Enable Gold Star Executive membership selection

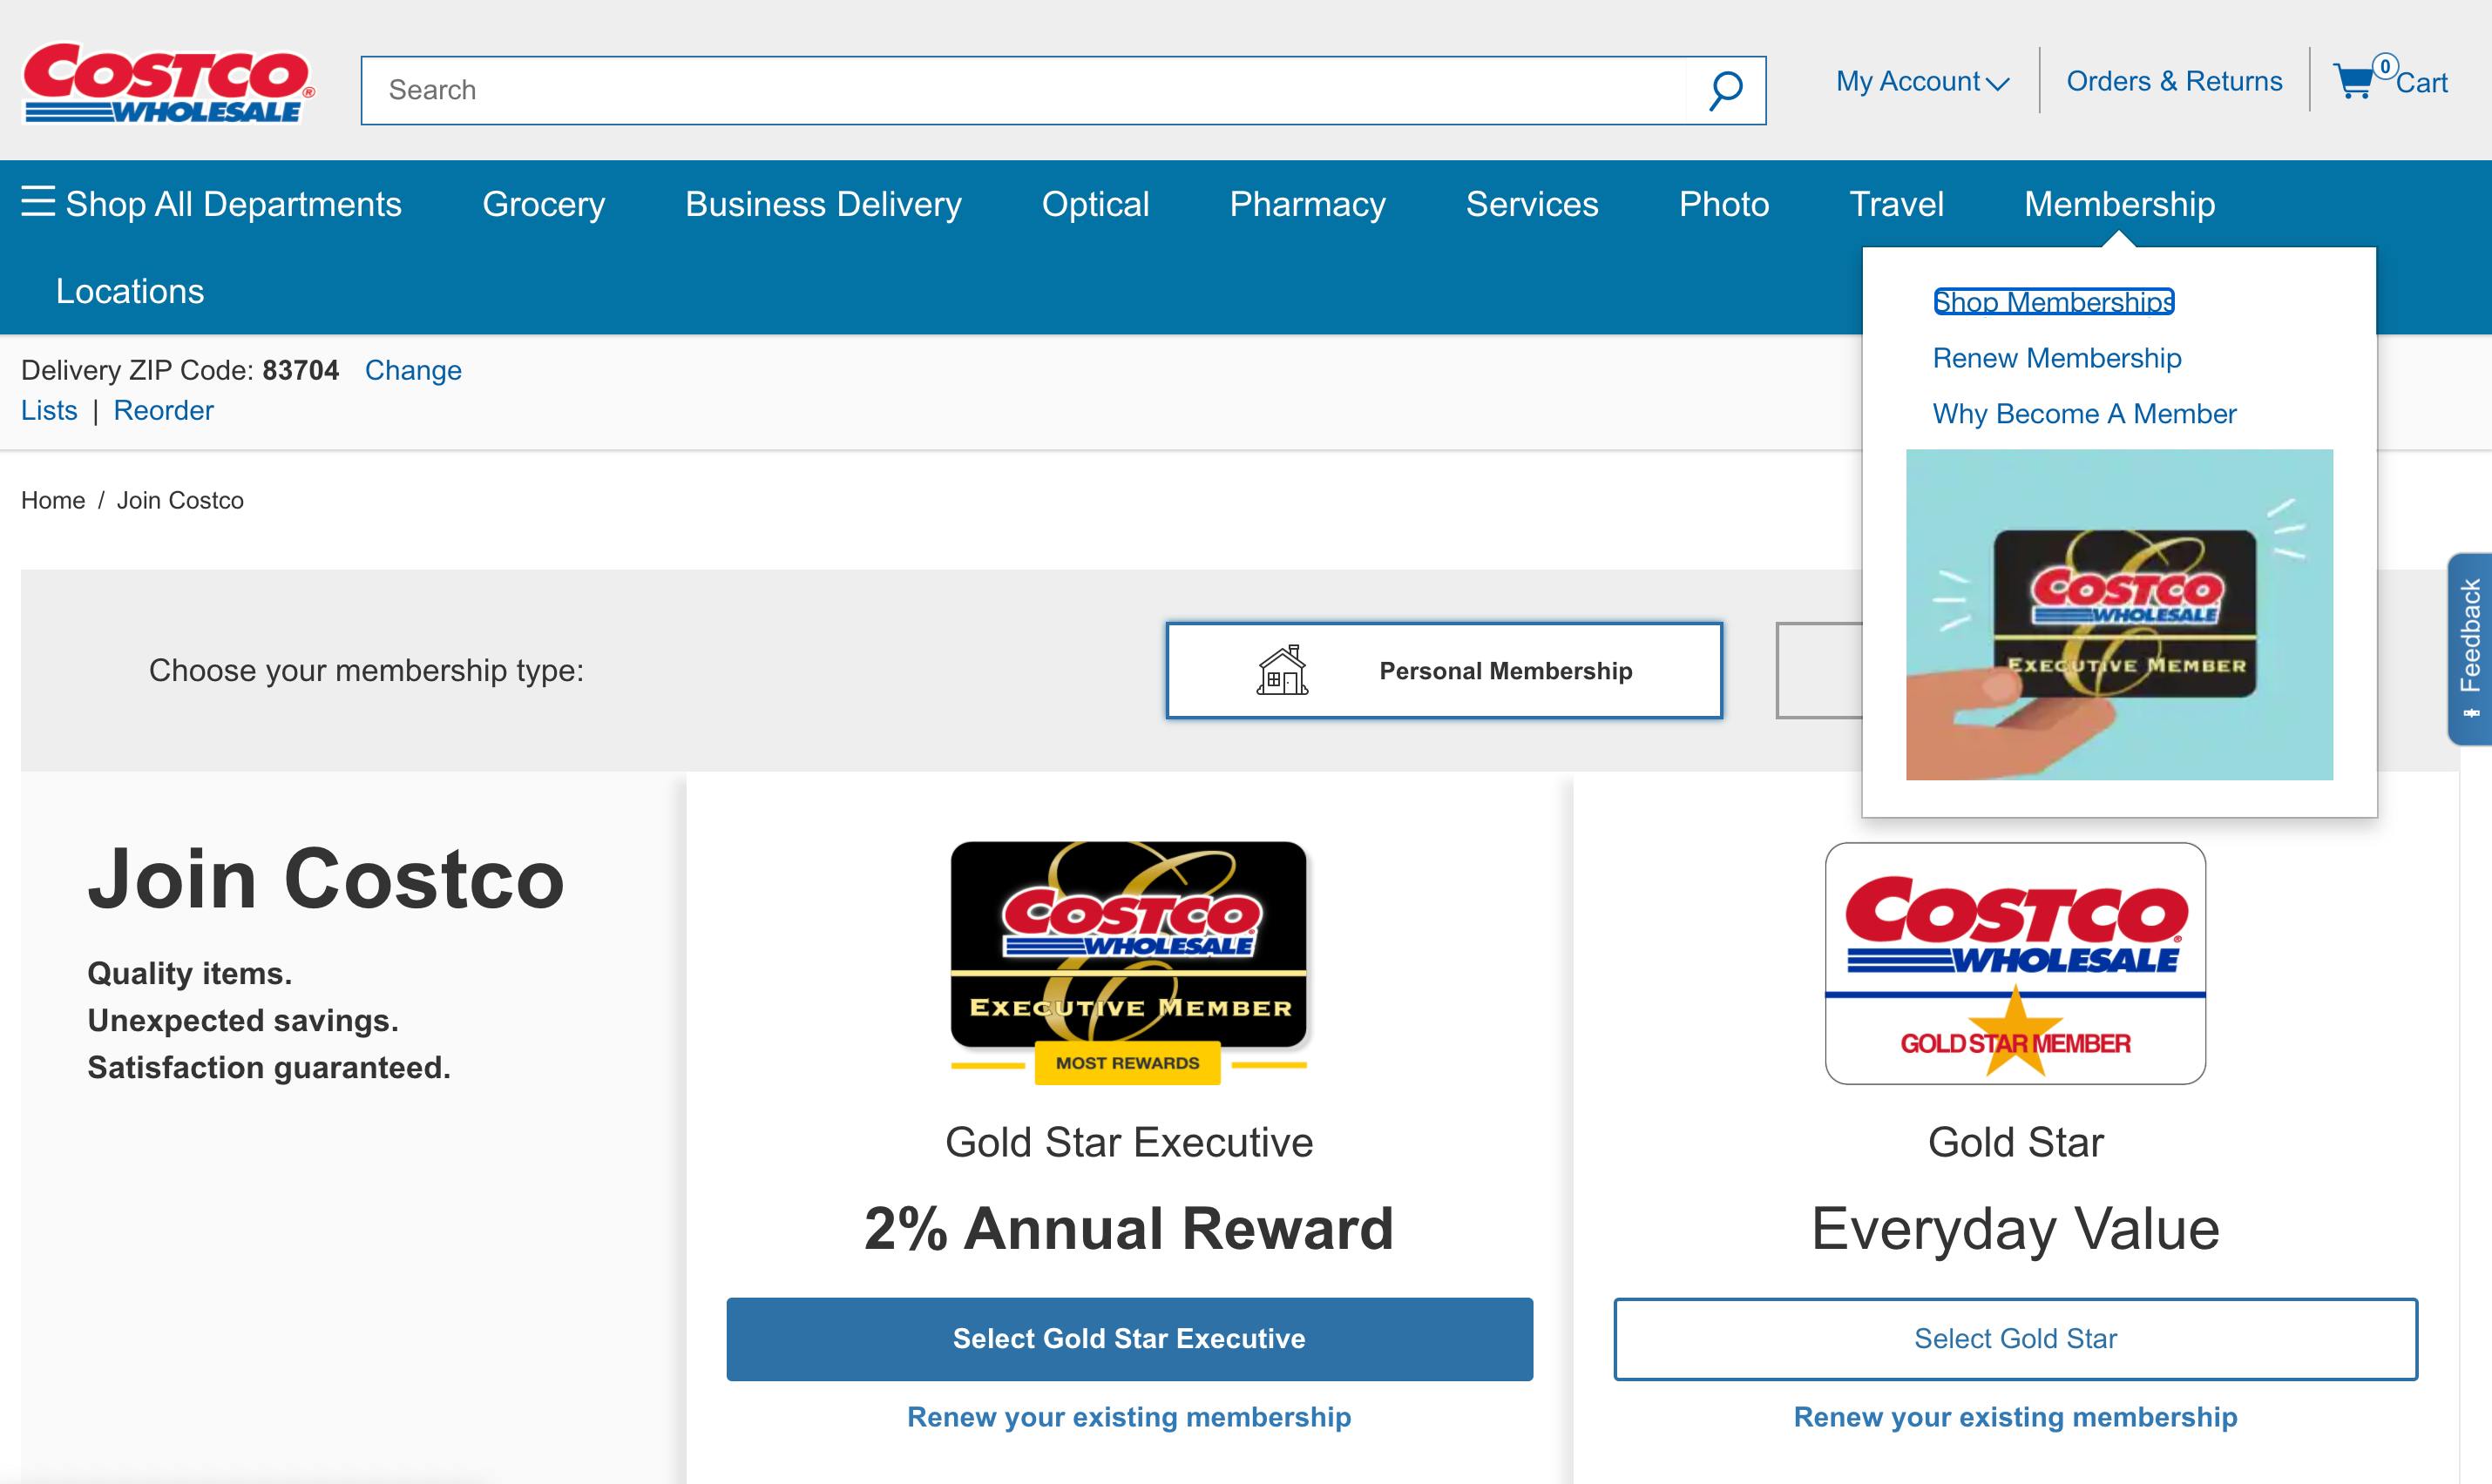click(1129, 1338)
